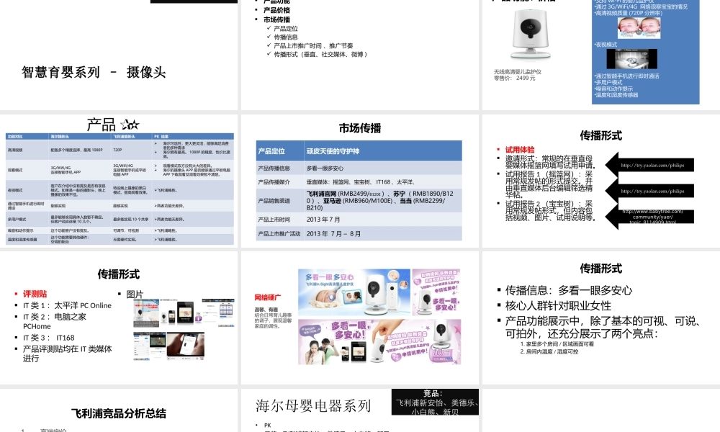Click the black arrow pointing to the babytree link

click(x=611, y=216)
